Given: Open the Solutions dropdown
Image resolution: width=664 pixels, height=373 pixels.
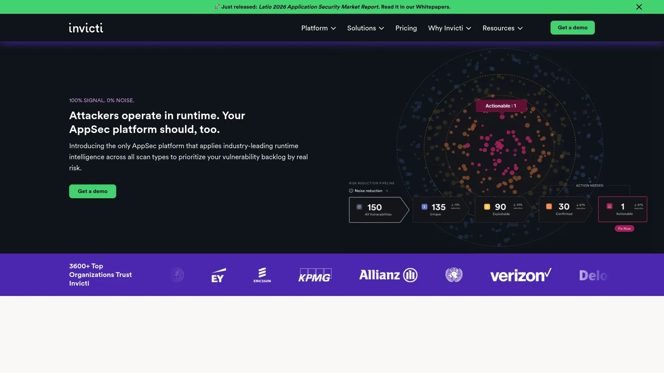Looking at the screenshot, I should coord(365,28).
